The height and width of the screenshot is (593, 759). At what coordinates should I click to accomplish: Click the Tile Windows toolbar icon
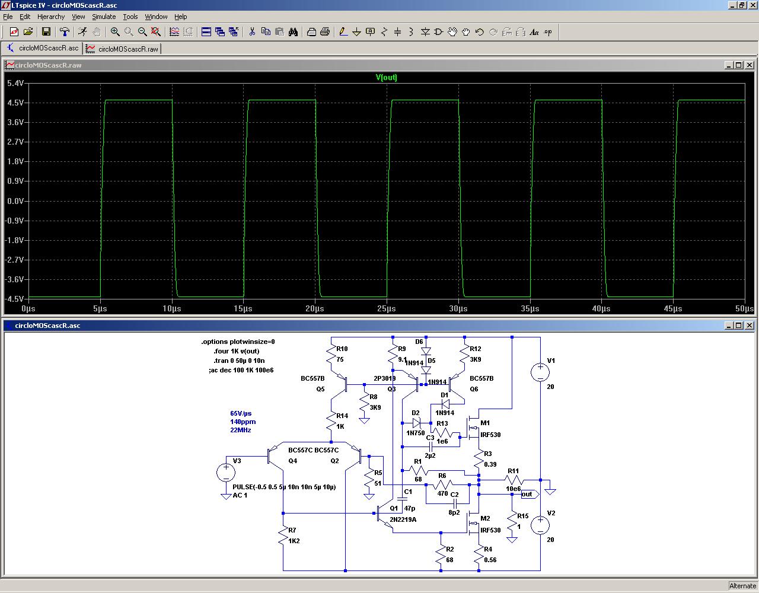206,32
